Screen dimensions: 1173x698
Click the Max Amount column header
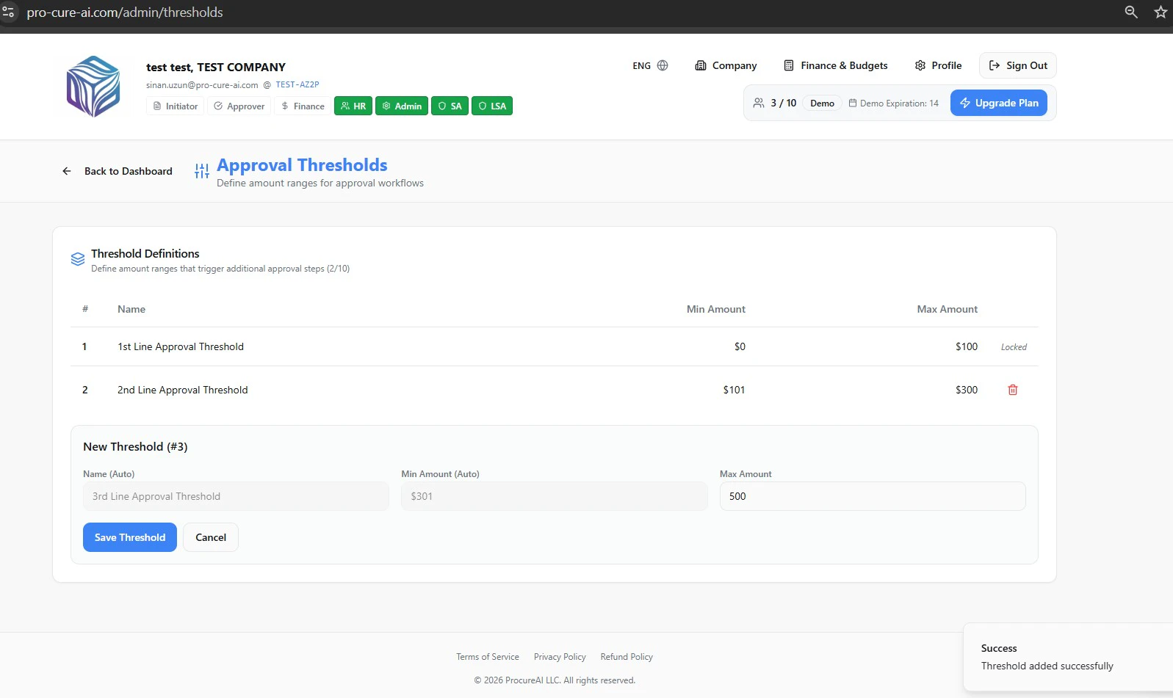948,309
